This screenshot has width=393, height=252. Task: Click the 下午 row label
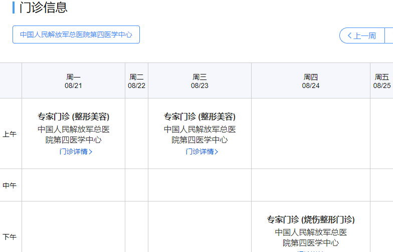[10, 236]
